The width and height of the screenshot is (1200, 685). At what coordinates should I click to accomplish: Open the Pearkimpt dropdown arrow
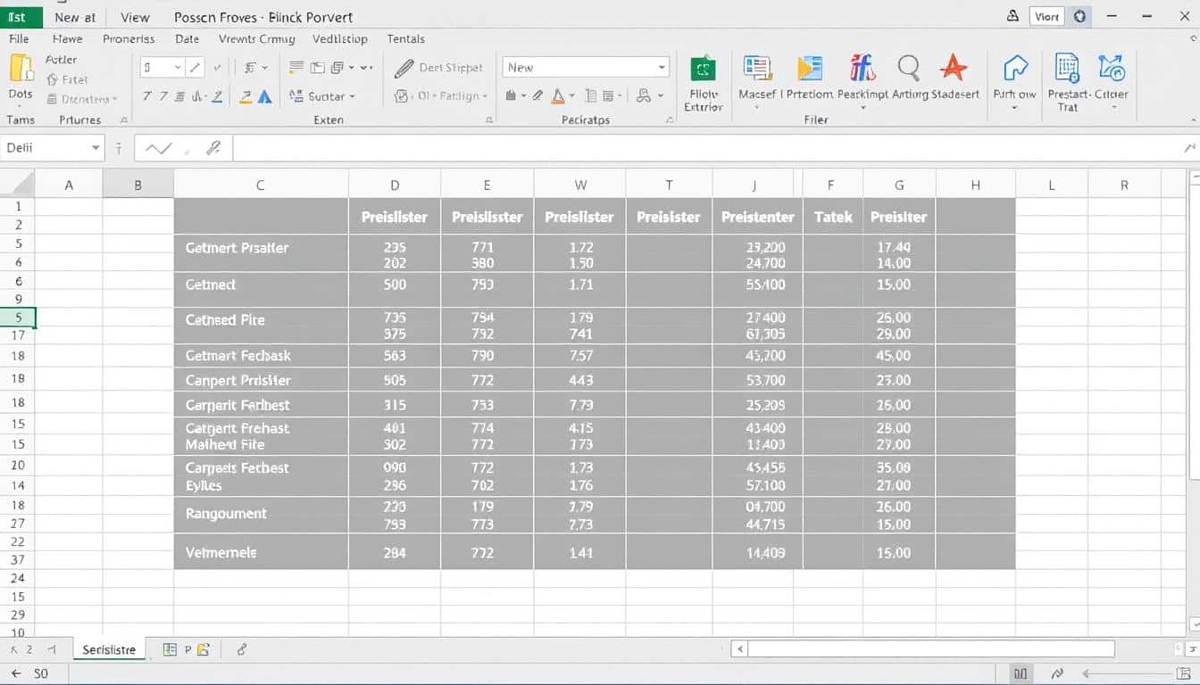click(862, 109)
